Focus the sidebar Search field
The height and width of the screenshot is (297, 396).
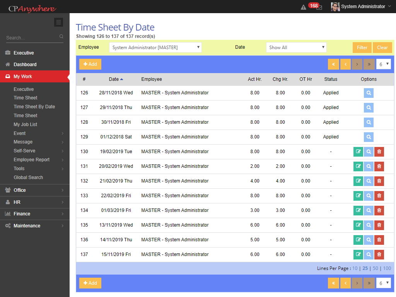[32, 38]
